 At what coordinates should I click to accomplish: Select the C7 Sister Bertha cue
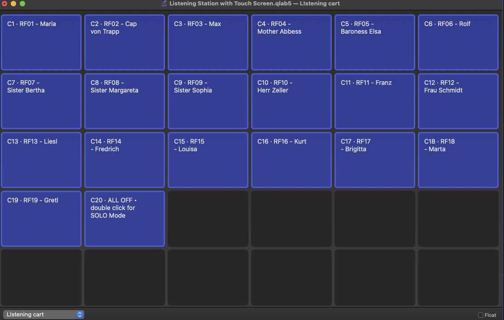click(41, 101)
